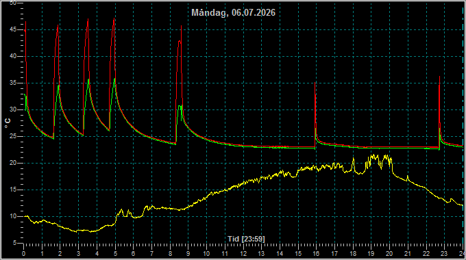The width and height of the screenshot is (466, 260).
Task: Select the hour 12 tick label on the time axis
Action: [243, 254]
